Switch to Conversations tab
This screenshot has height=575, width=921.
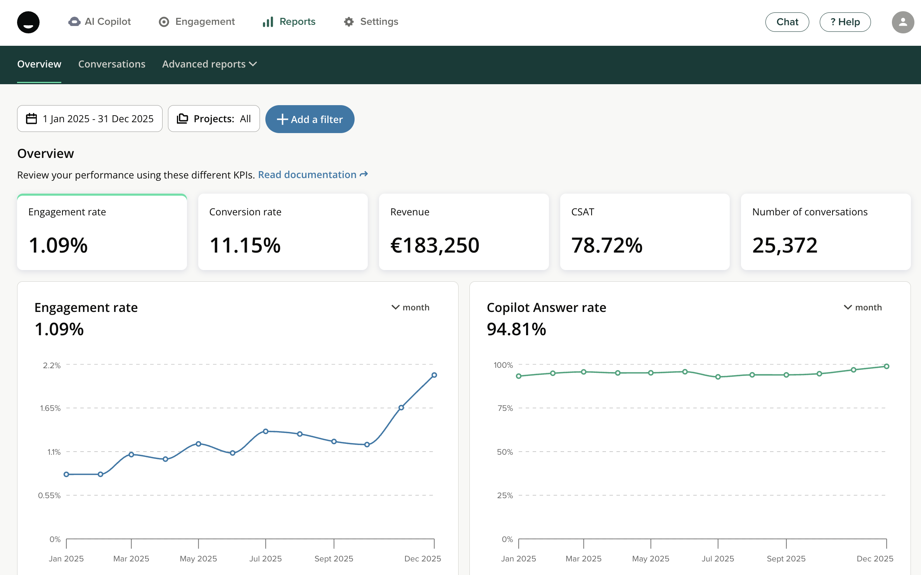[x=112, y=64]
